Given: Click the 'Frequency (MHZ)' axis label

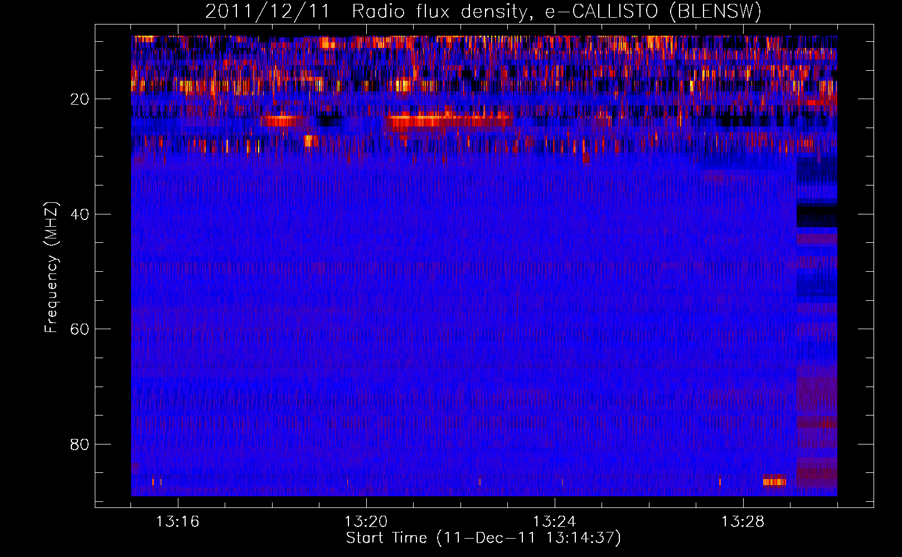Looking at the screenshot, I should click(51, 267).
